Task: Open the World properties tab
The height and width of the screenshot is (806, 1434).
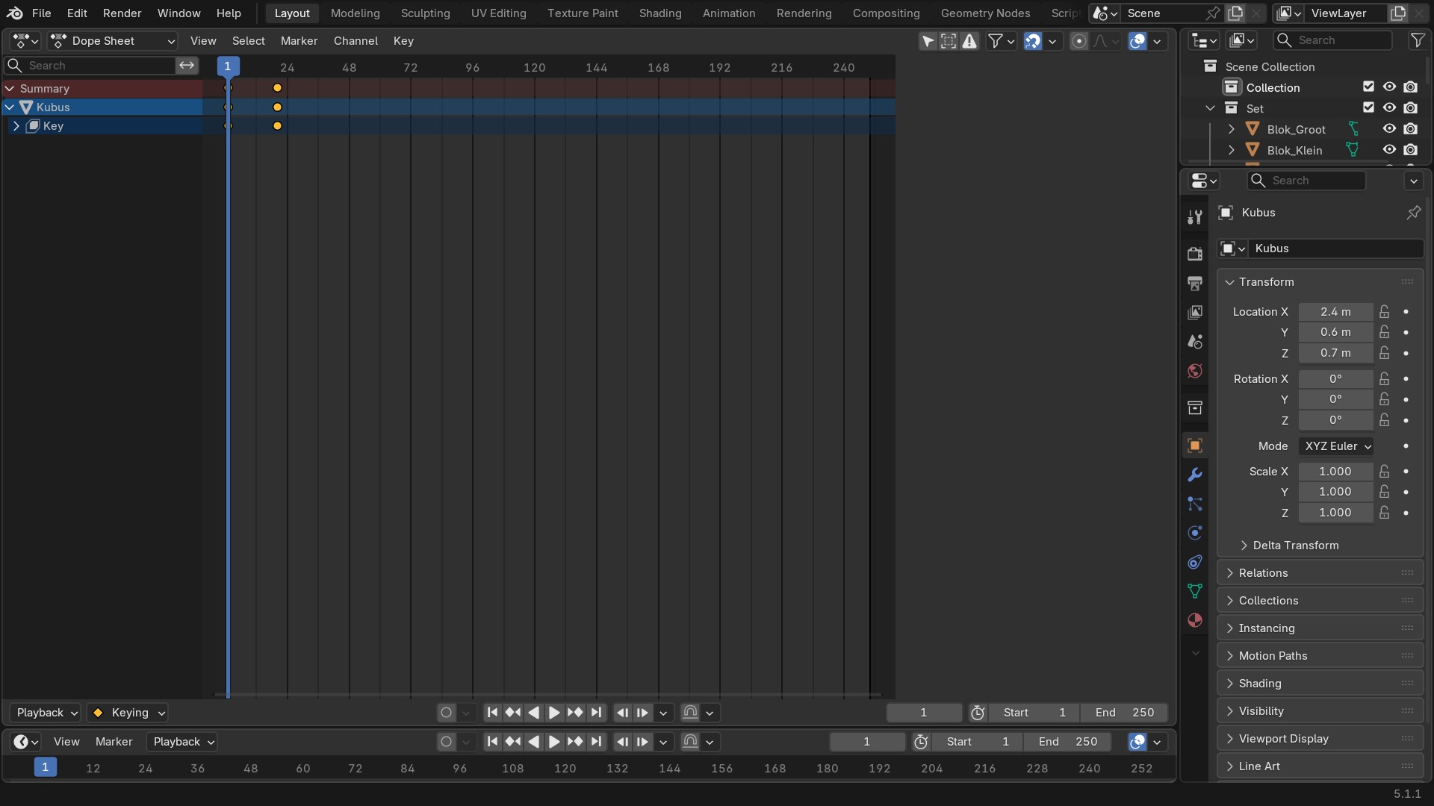Action: pyautogui.click(x=1195, y=371)
